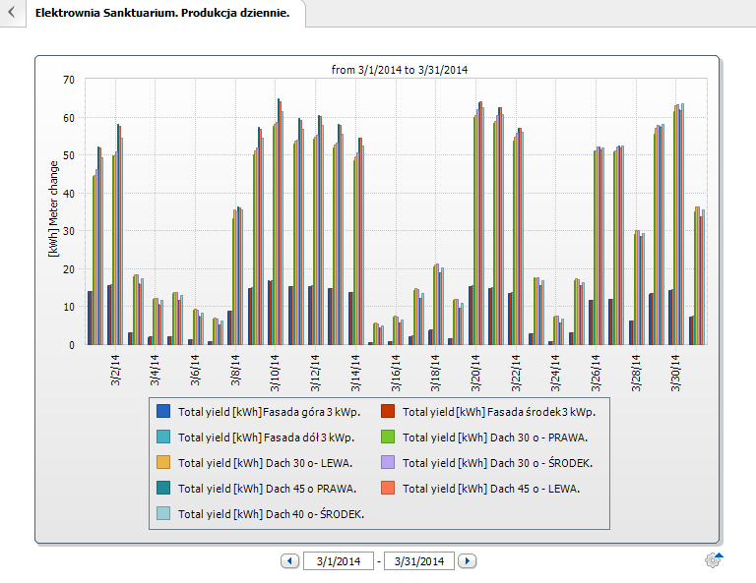Click the back arrow beside the tab
This screenshot has height=583, width=756.
[x=12, y=12]
